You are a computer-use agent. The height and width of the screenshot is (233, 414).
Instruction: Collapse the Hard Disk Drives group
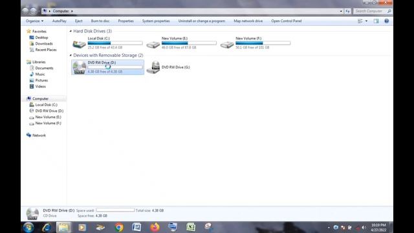point(71,31)
